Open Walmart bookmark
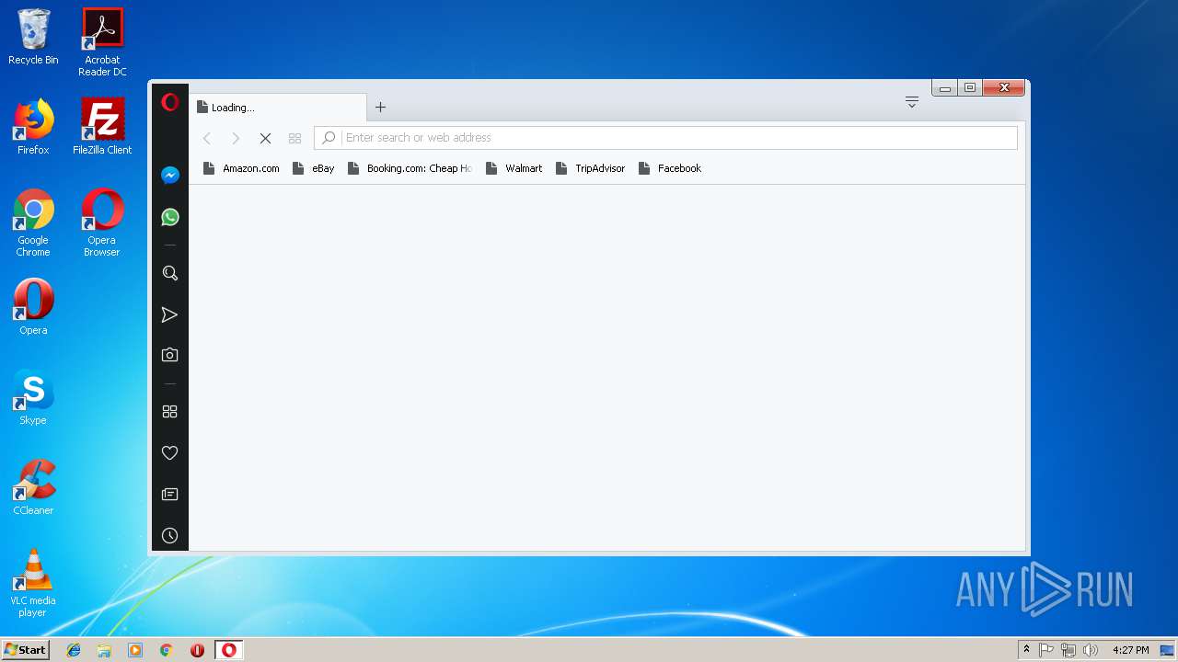This screenshot has height=662, width=1178. click(514, 168)
